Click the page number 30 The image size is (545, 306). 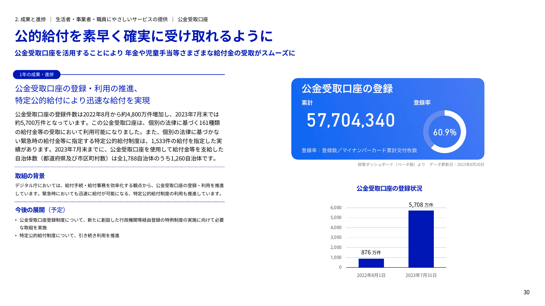tap(526, 292)
